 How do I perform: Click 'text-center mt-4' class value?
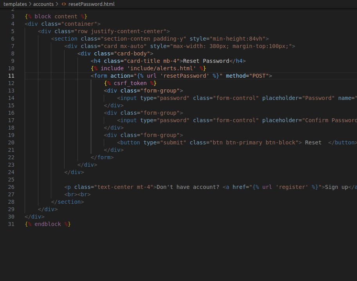[x=124, y=187]
